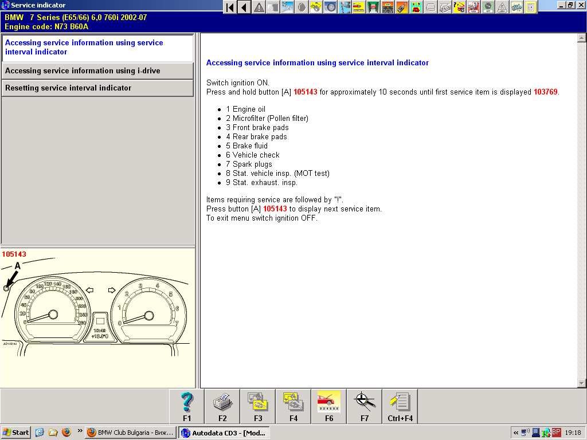The height and width of the screenshot is (440, 587).
Task: Open the red airbag SRS toolbar icon
Action: pos(473,7)
